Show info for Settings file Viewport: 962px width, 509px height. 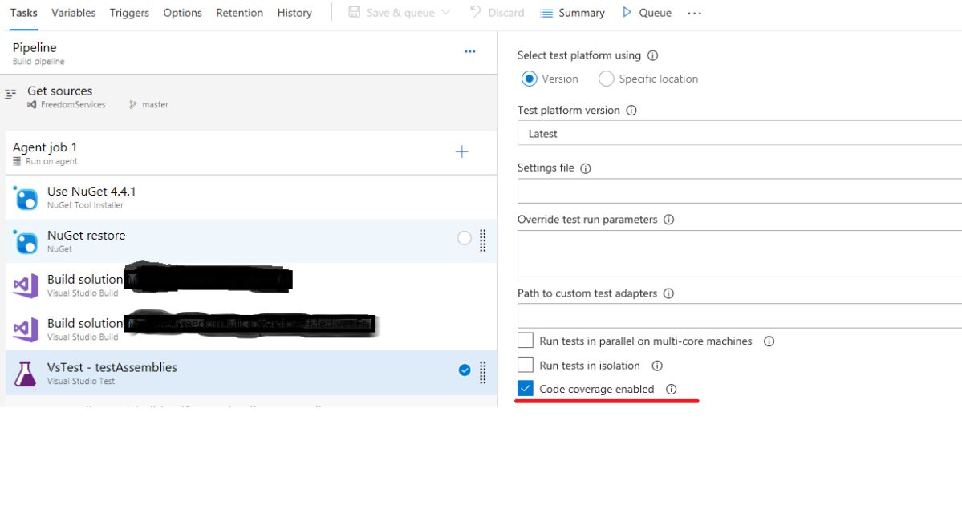[585, 168]
